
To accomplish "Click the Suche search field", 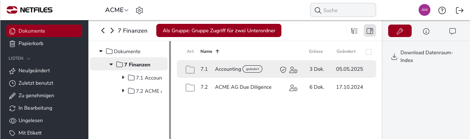I will coord(343,10).
